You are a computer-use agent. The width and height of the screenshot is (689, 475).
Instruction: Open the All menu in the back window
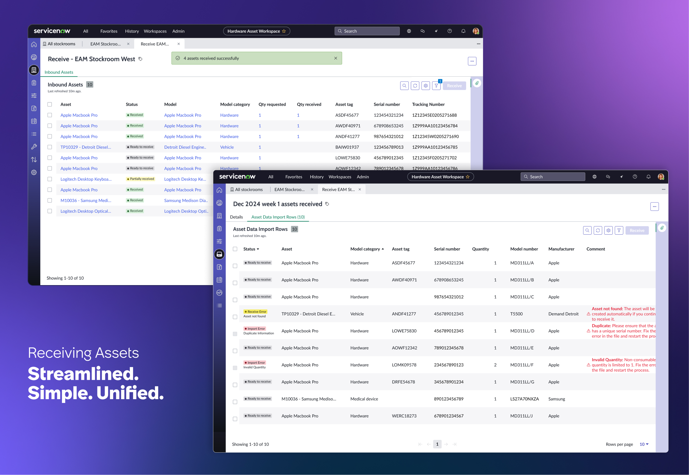[x=86, y=31]
